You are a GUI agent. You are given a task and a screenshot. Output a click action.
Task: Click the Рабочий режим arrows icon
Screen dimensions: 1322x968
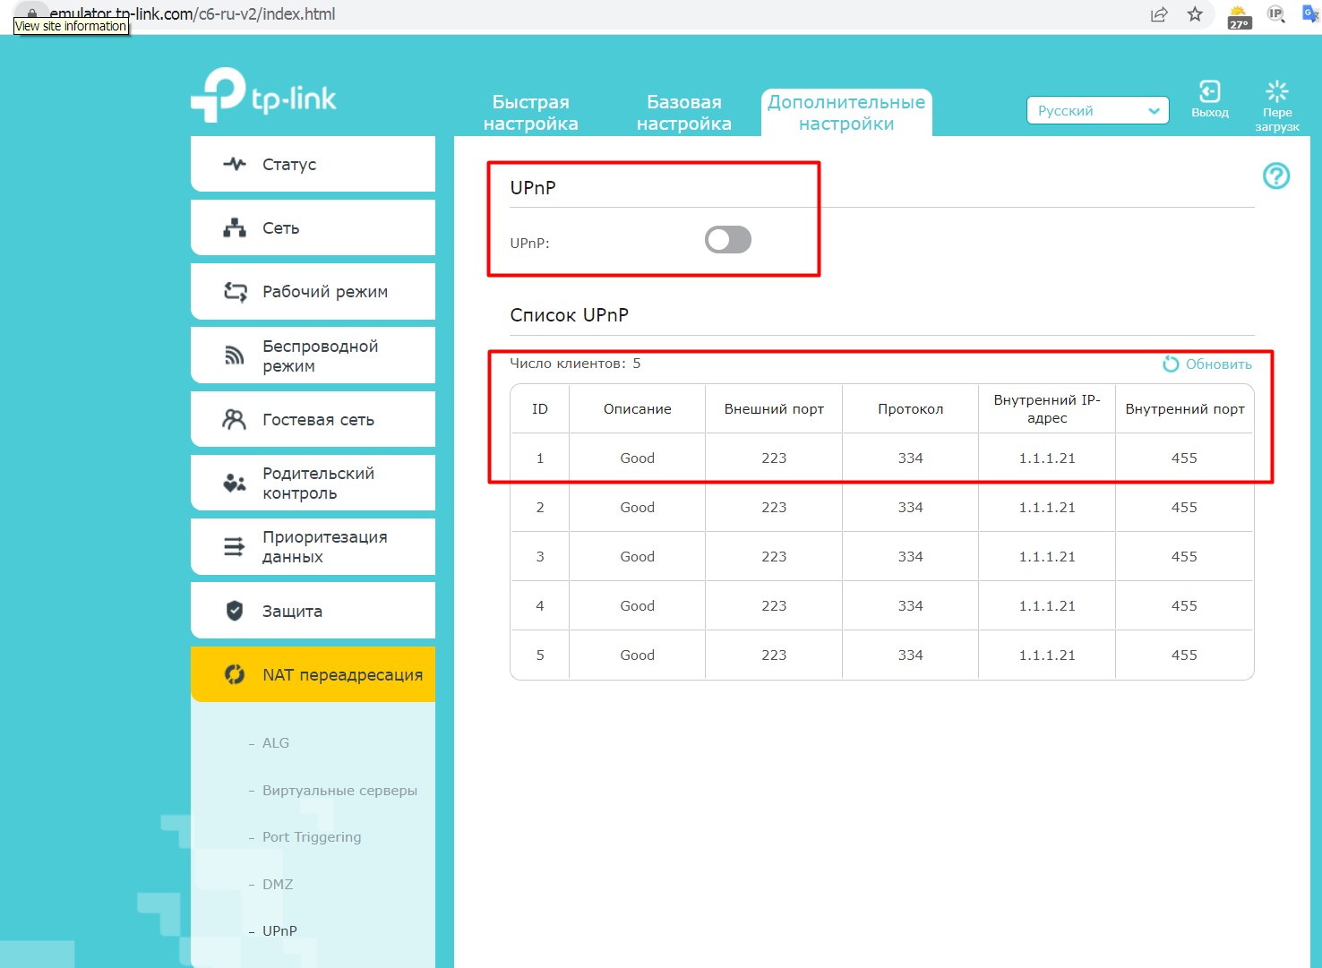click(x=235, y=291)
